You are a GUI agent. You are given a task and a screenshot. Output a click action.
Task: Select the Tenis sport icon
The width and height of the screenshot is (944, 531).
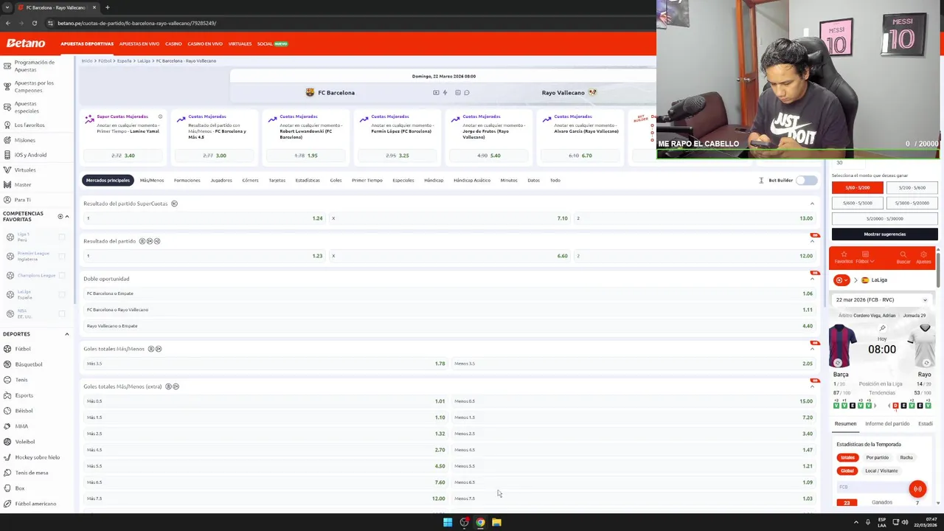7,380
